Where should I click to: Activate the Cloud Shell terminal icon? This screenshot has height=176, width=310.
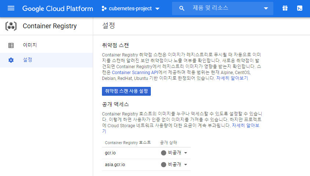(x=299, y=8)
